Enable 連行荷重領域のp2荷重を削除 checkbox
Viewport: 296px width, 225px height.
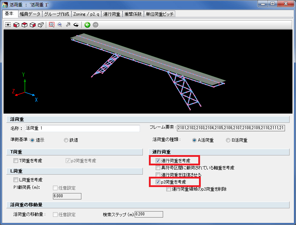pyautogui.click(x=168, y=189)
